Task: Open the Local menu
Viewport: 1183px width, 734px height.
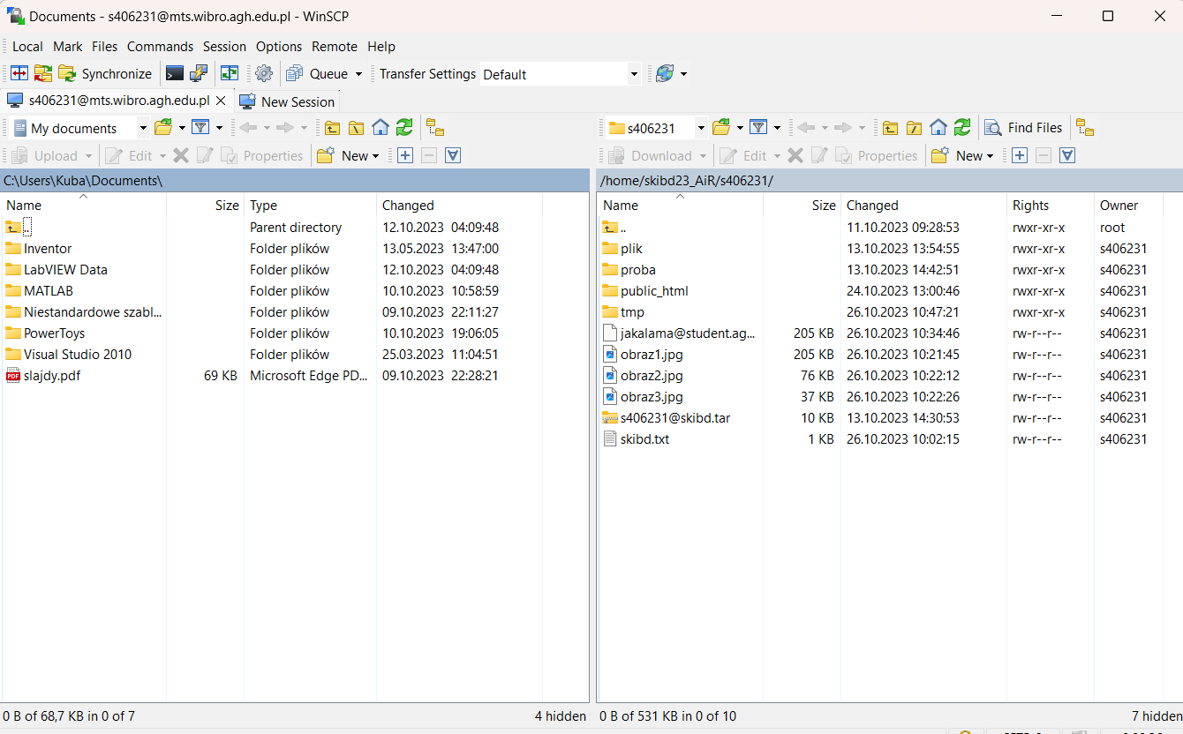Action: [27, 47]
